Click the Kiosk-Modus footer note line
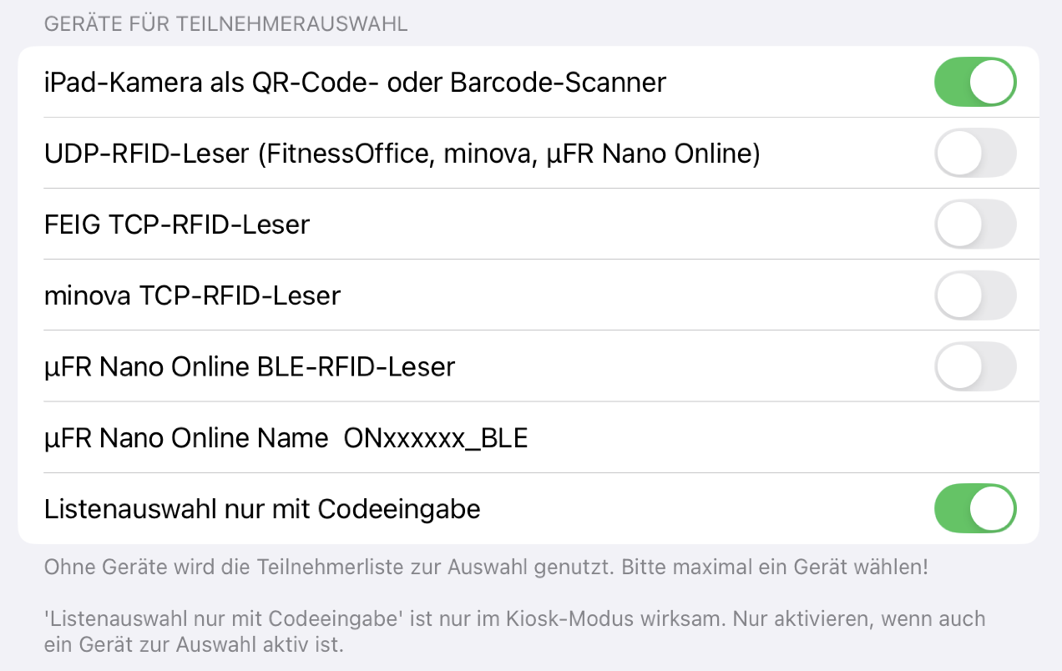 point(514,619)
